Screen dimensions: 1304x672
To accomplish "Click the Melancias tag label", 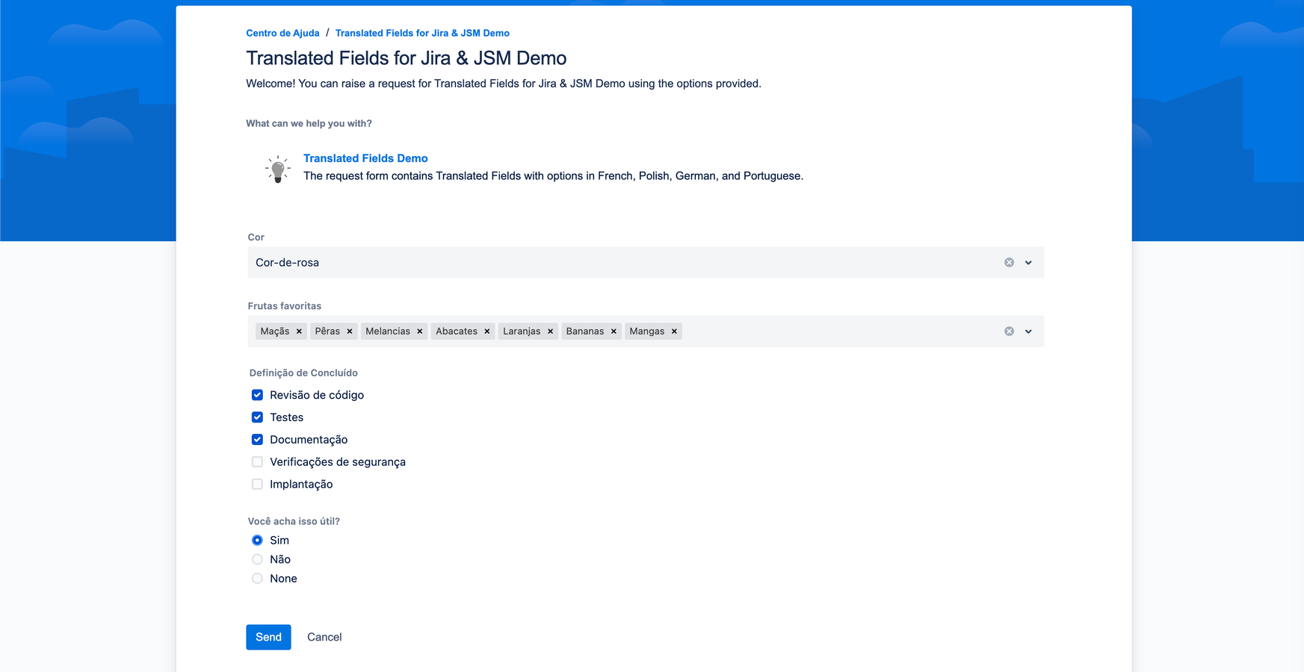I will 388,332.
